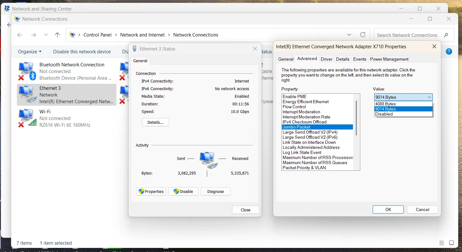Click the network activity computers icon
The width and height of the screenshot is (462, 252).
(209, 160)
